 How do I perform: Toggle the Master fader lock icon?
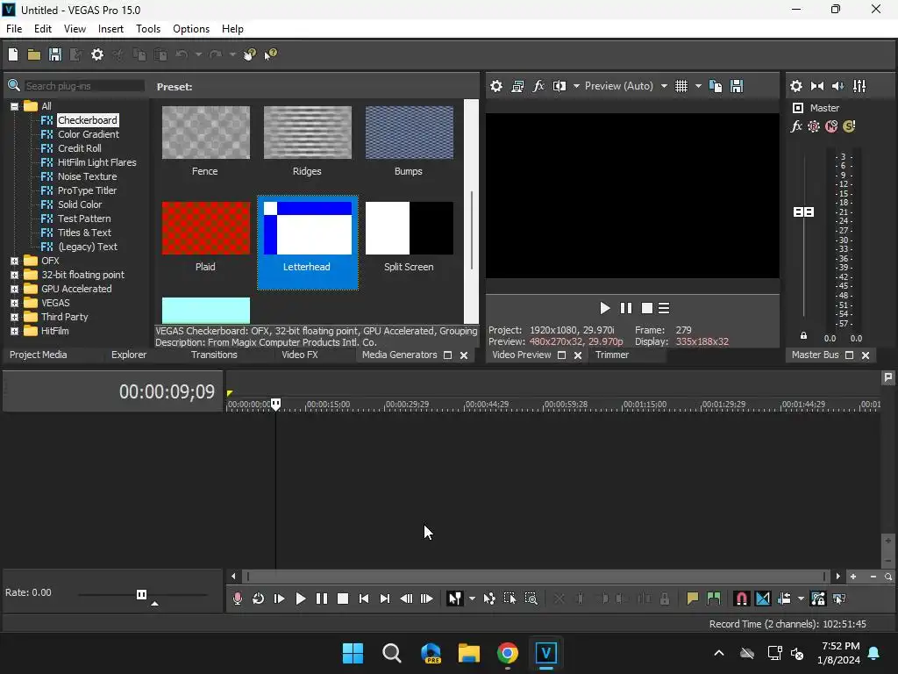pyautogui.click(x=803, y=335)
